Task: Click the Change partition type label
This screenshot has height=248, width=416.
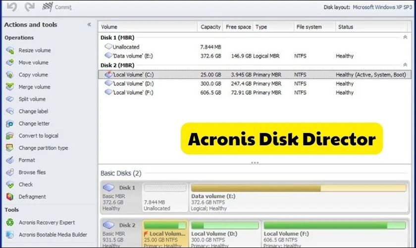Action: pos(43,148)
